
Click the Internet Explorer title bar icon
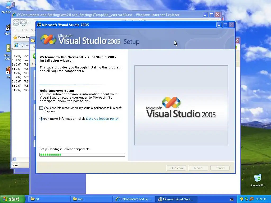click(x=14, y=15)
